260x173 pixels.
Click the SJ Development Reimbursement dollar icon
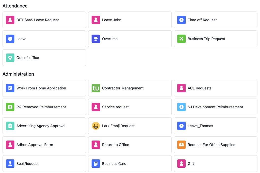181,107
